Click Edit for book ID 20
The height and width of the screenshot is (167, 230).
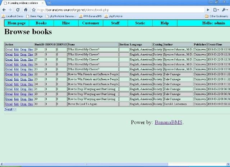[x=17, y=94]
